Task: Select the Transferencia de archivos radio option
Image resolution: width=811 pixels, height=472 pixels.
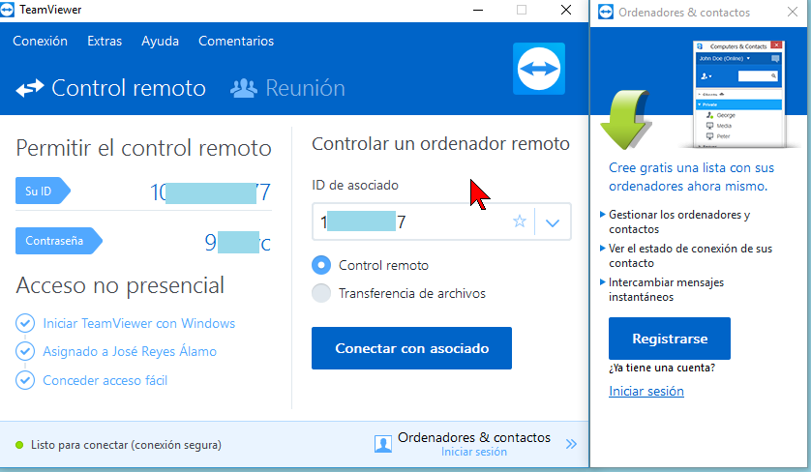Action: click(321, 293)
